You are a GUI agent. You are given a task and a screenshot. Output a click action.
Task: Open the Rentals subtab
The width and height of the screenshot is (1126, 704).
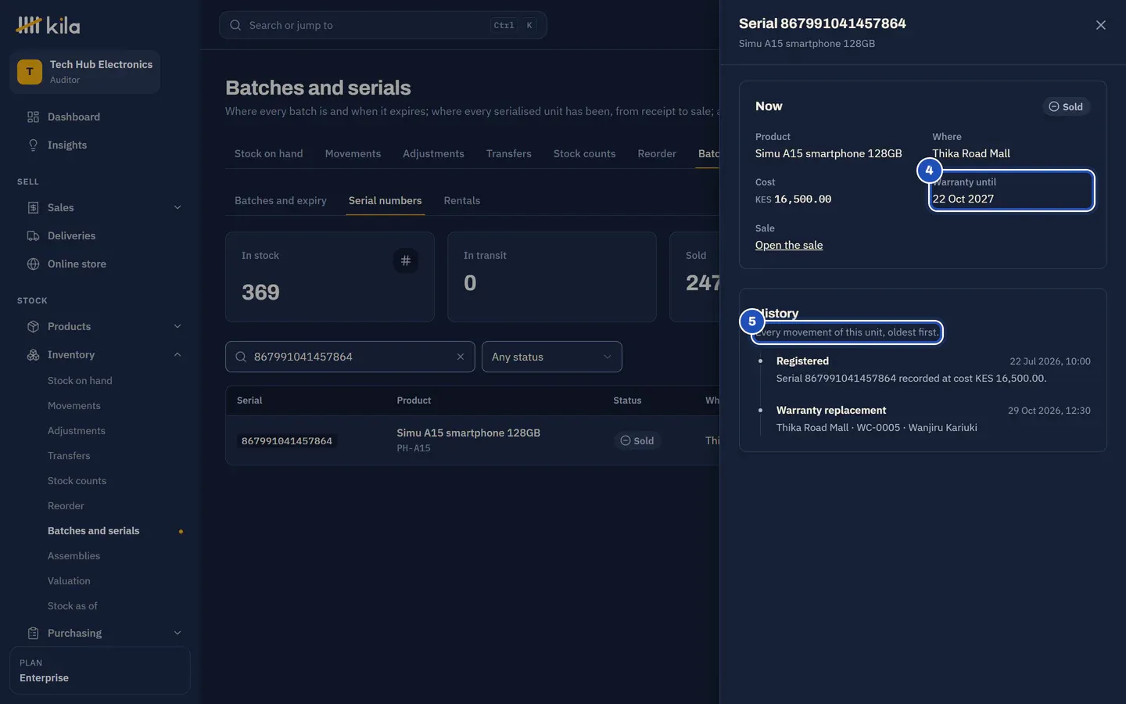coord(462,201)
